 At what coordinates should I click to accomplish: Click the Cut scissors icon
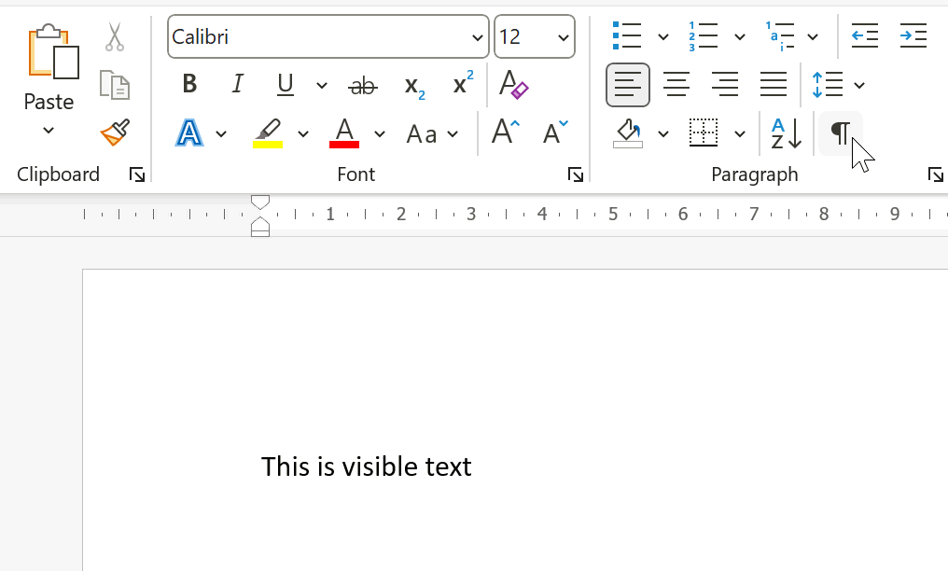(x=114, y=37)
